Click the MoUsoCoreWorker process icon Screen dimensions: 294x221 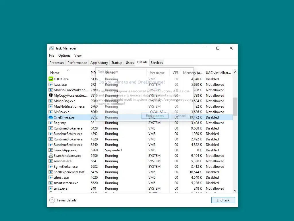(51, 90)
